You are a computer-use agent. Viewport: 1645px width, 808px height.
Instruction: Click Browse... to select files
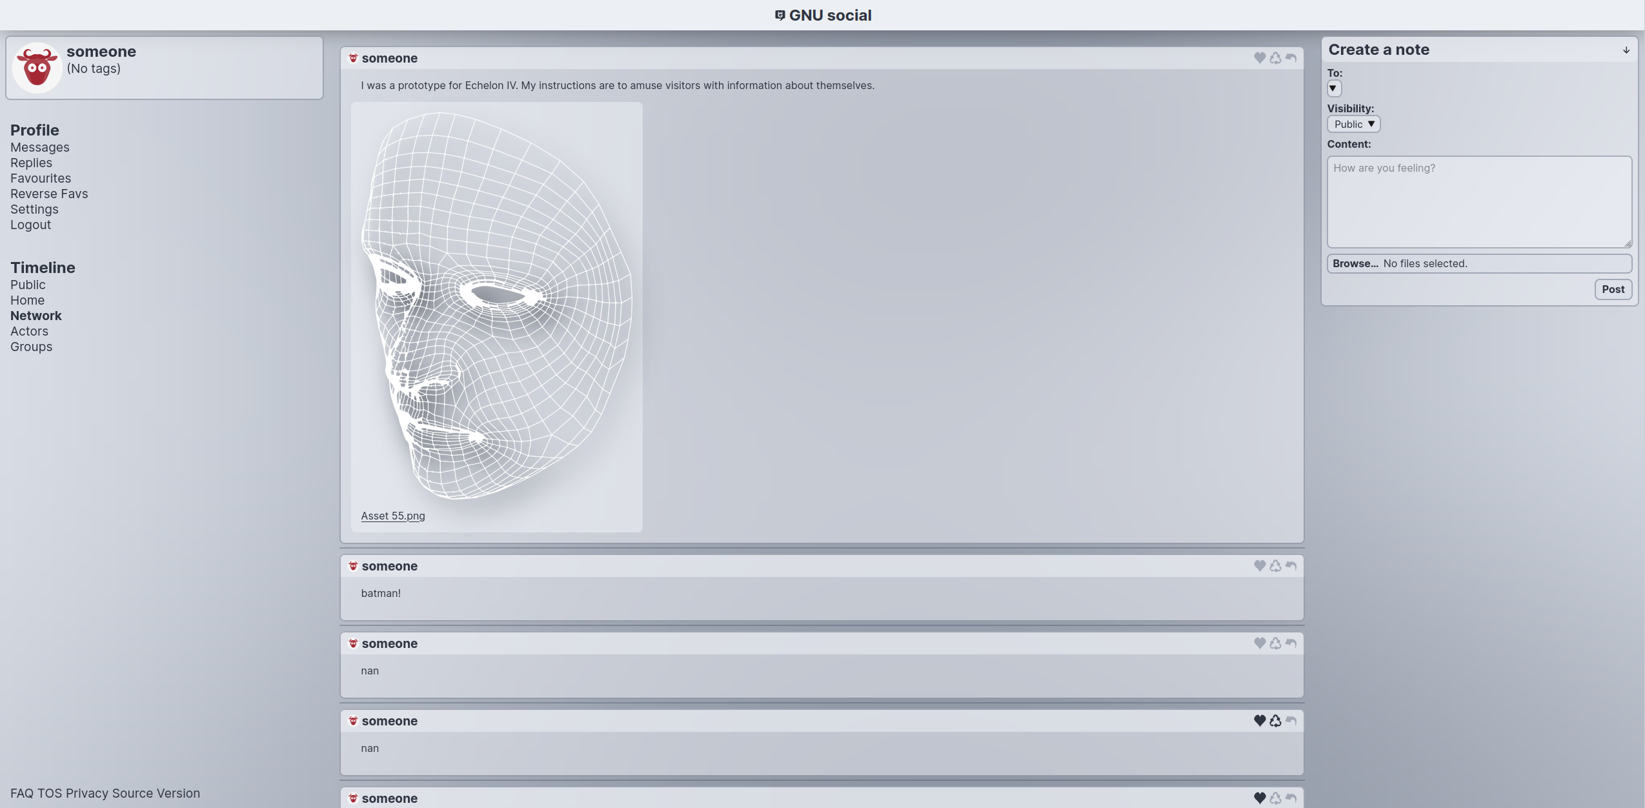(1355, 263)
